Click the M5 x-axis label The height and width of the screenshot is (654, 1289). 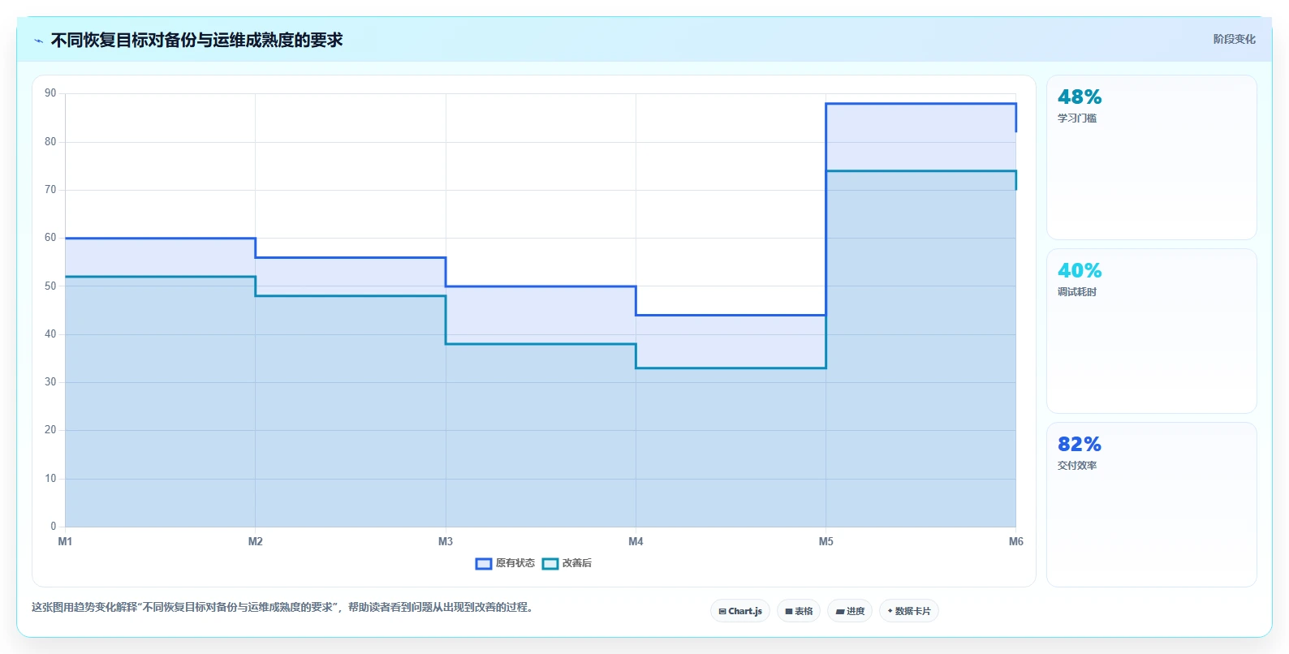click(x=826, y=541)
